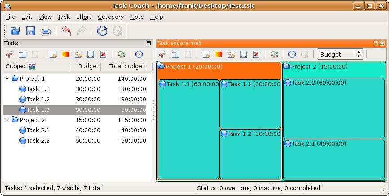Save the task file with the floppy icon
Viewport: 389px width, 196px height.
(x=31, y=31)
